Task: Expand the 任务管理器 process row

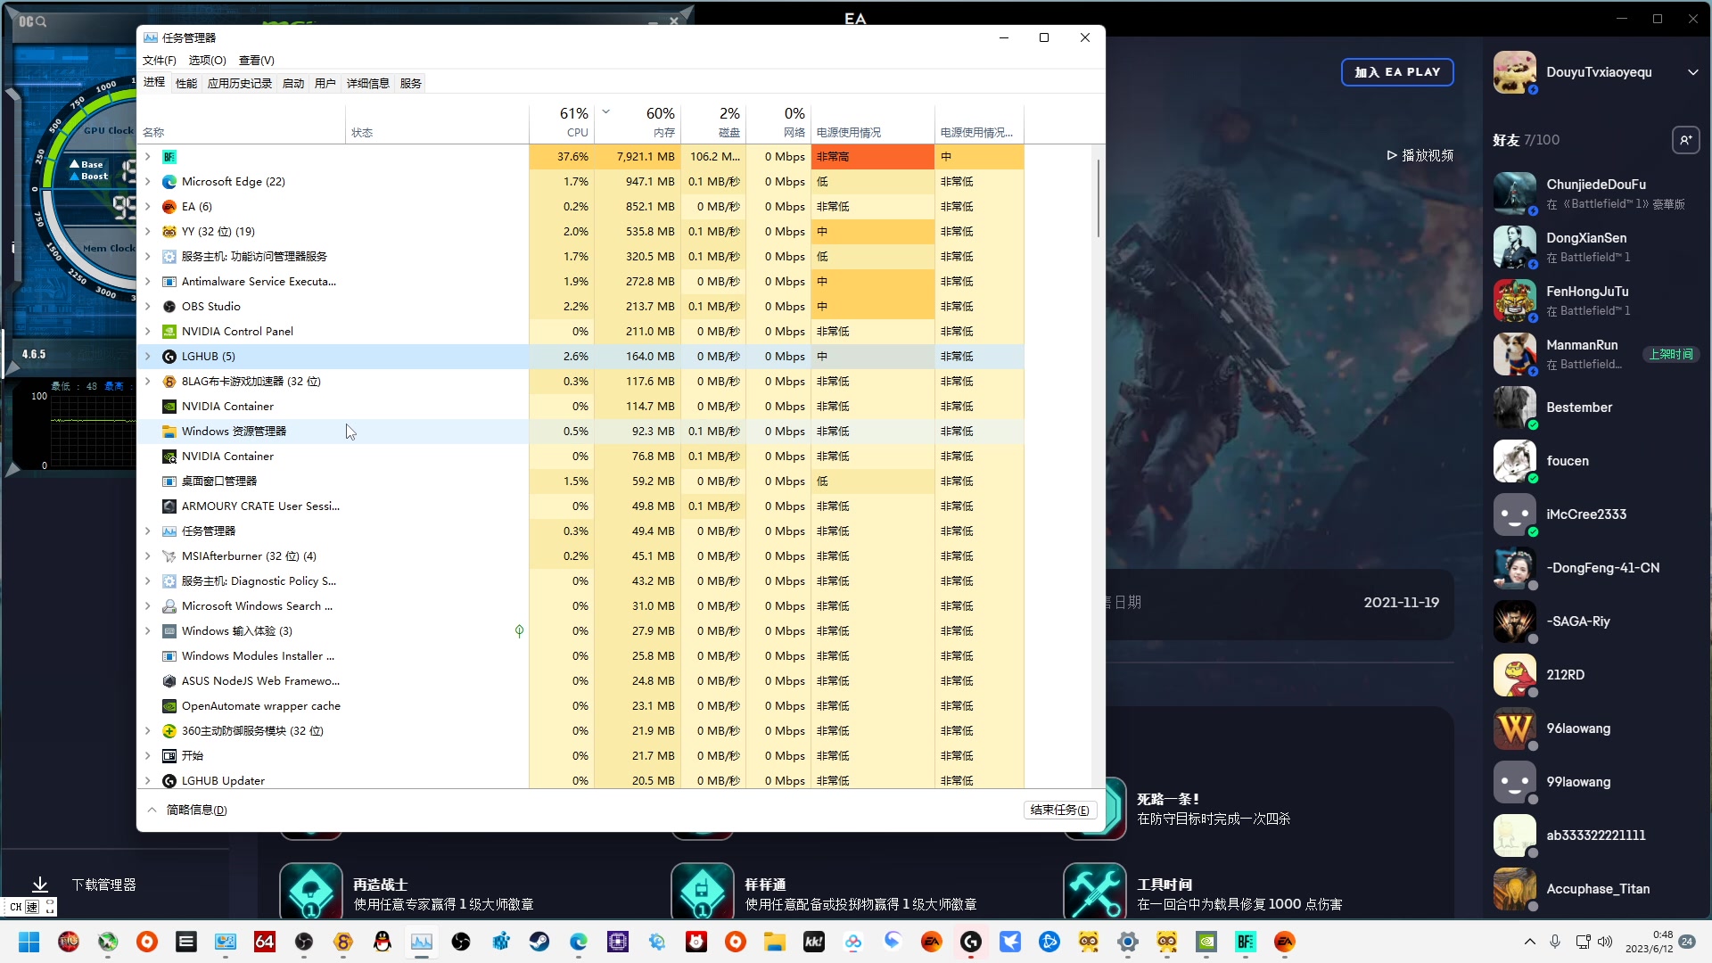Action: [x=148, y=531]
